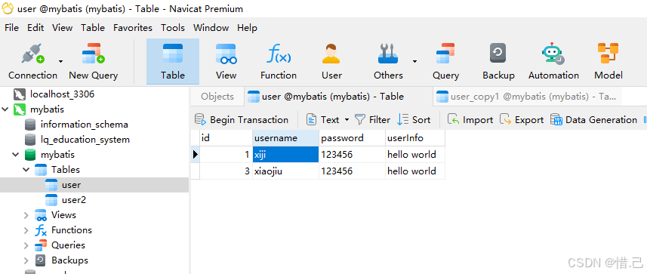647x274 pixels.
Task: Select the xiaojiu username cell
Action: 285,171
